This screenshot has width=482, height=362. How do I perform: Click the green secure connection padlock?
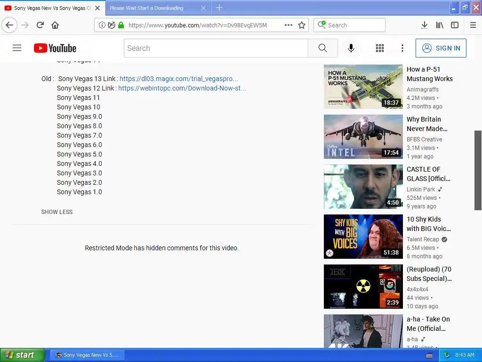coord(121,25)
